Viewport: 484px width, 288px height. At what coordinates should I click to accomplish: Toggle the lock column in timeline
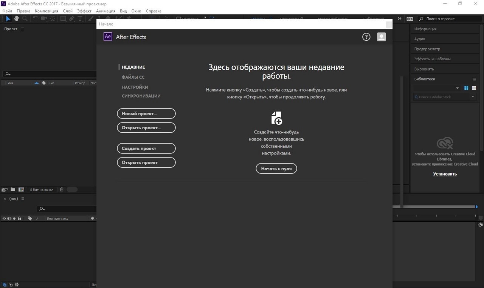tap(19, 219)
